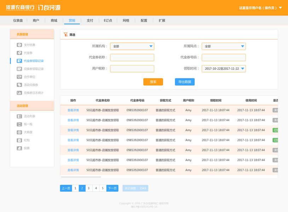288x212 pixels.
Task: Focus the 用户昵称 input field
Action: click(x=132, y=69)
